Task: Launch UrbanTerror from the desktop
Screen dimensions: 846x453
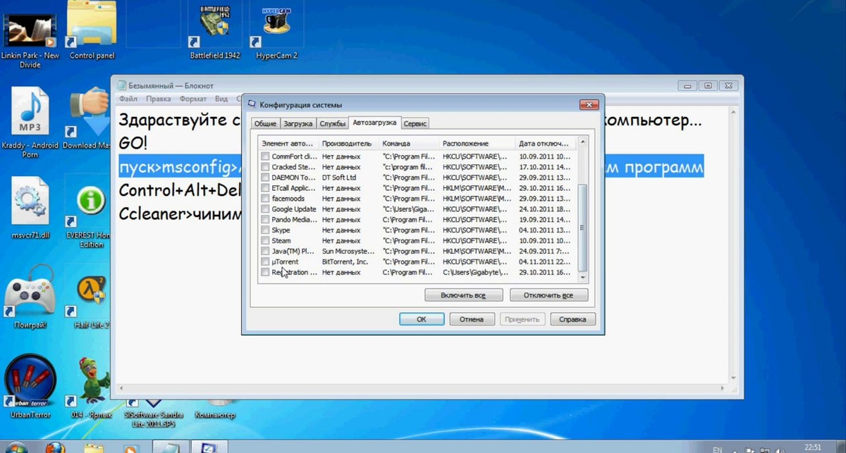Action: point(30,384)
